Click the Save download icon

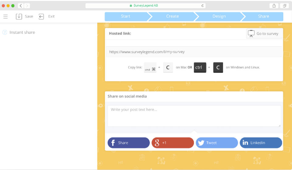[19, 16]
